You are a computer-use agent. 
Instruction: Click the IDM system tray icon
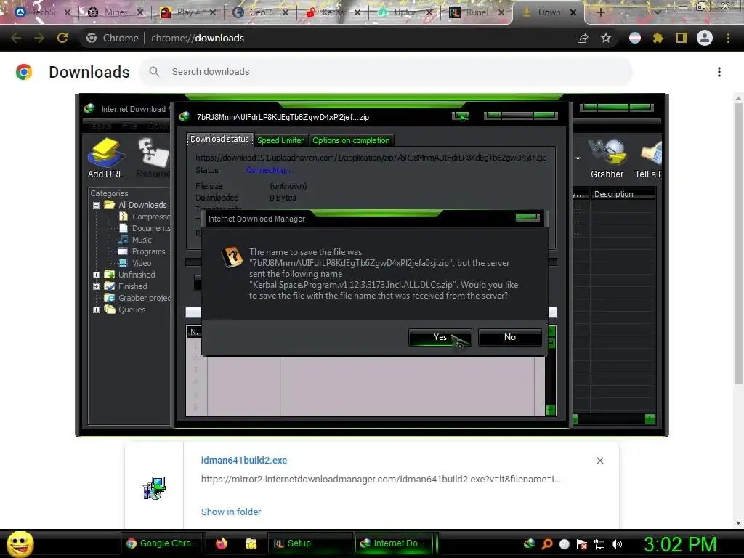coord(529,543)
